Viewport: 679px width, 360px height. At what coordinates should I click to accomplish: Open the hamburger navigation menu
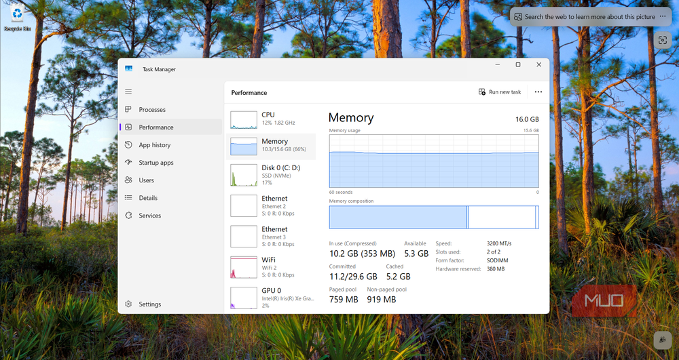click(128, 92)
